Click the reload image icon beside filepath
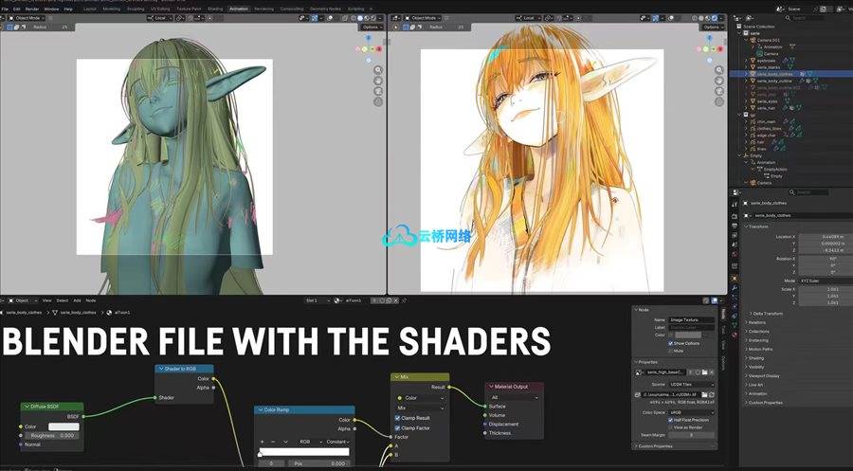Image resolution: width=853 pixels, height=471 pixels. [x=712, y=395]
